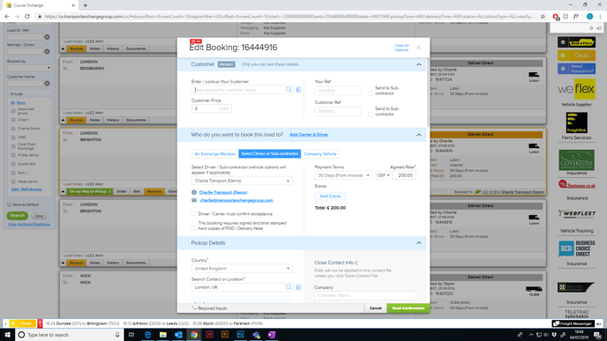Screen dimensions: 607x341
Task: Click the pickup location search magnifier icon
Action: coord(289,287)
